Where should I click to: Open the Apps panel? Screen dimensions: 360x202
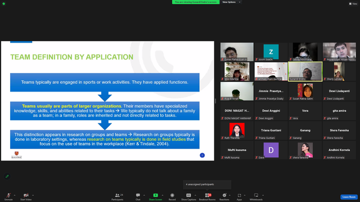pyautogui.click(x=239, y=196)
